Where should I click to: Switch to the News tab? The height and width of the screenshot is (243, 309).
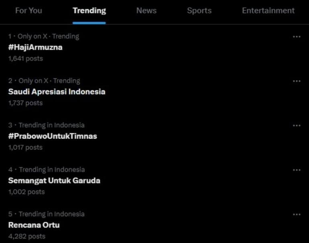[x=146, y=11]
